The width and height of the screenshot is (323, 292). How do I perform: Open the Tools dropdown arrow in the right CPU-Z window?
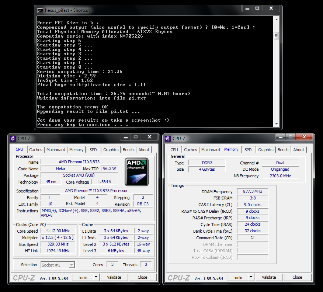pyautogui.click(x=251, y=277)
